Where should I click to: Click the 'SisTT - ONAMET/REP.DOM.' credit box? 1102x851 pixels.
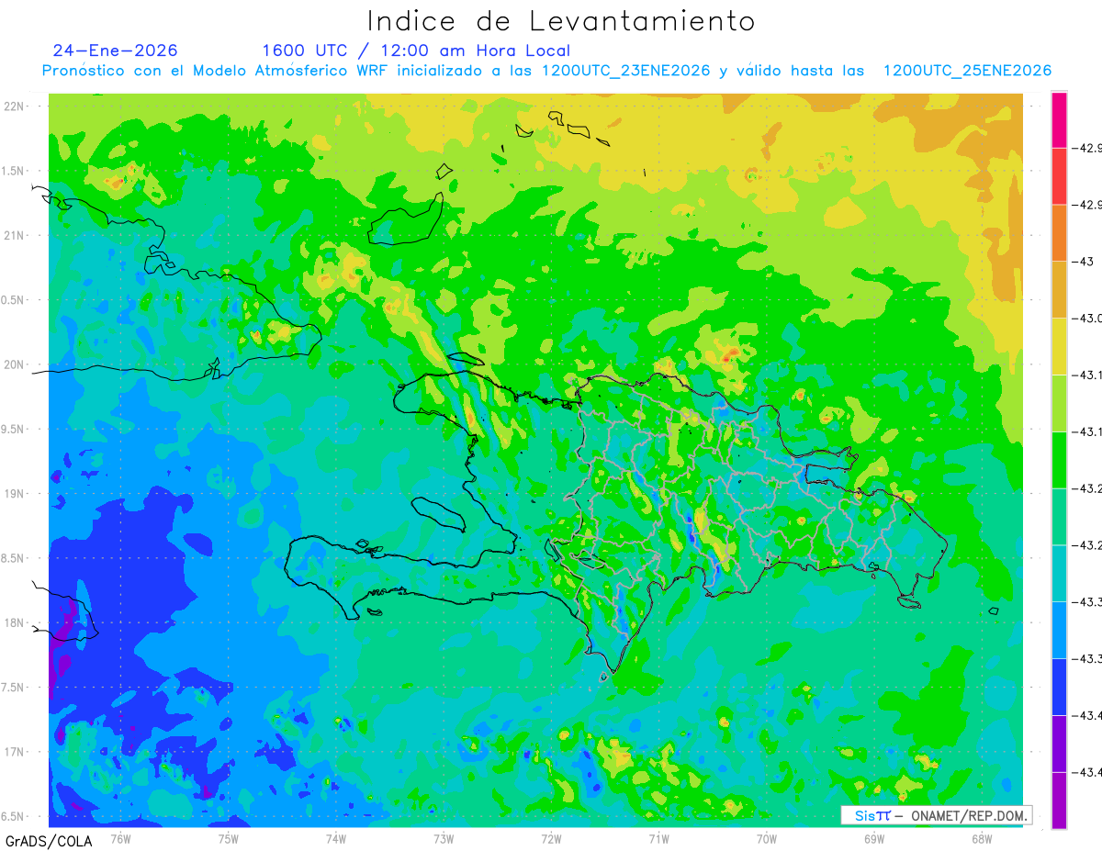[936, 815]
